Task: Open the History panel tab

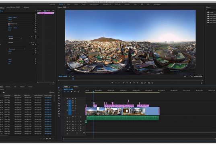Action: [x=31, y=87]
